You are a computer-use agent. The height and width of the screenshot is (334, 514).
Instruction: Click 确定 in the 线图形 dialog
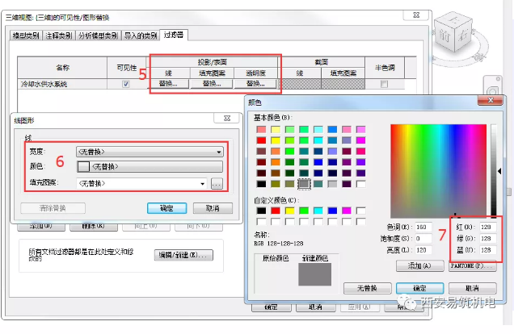pyautogui.click(x=166, y=208)
